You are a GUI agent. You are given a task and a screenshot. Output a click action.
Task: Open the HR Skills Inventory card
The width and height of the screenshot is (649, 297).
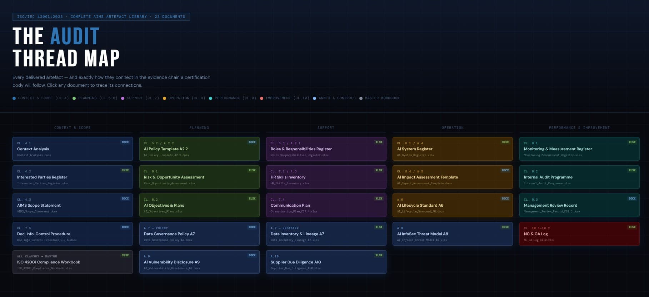pos(326,177)
